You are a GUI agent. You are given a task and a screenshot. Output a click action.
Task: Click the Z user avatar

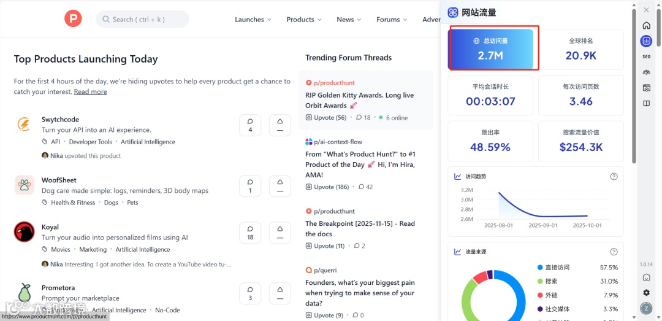(x=646, y=308)
